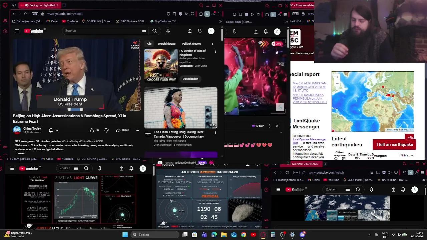The image size is (427, 240).
Task: Open the extensions cube in the top-left Opera toolbar
Action: point(201,14)
